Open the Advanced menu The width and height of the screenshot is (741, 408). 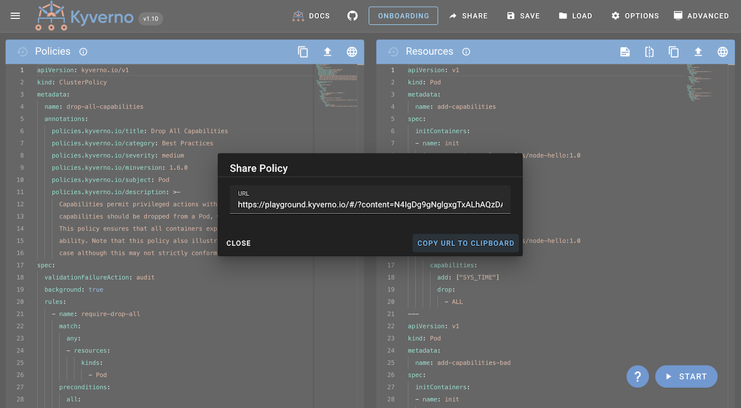(700, 15)
